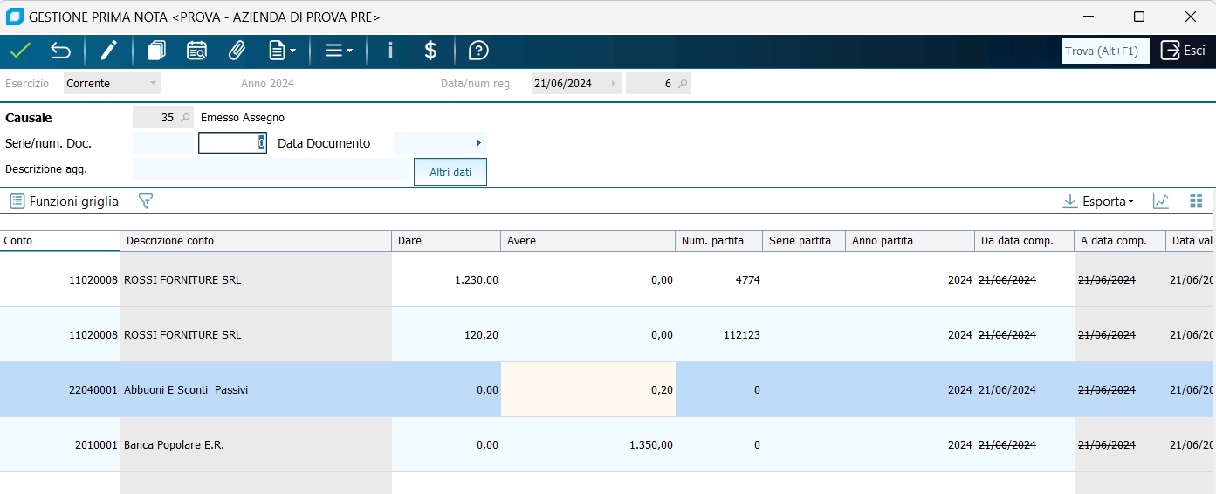This screenshot has width=1216, height=494.
Task: Click the info 'i' icon
Action: 390,51
